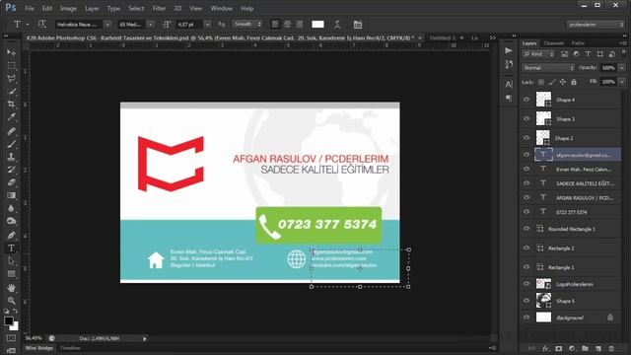Switch to the Paths tab
631x355 pixels.
[578, 43]
